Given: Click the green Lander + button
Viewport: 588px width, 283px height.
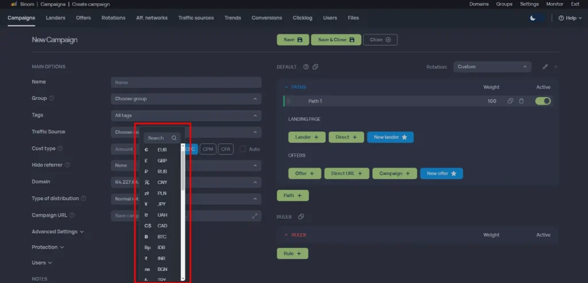Looking at the screenshot, I should tap(307, 137).
